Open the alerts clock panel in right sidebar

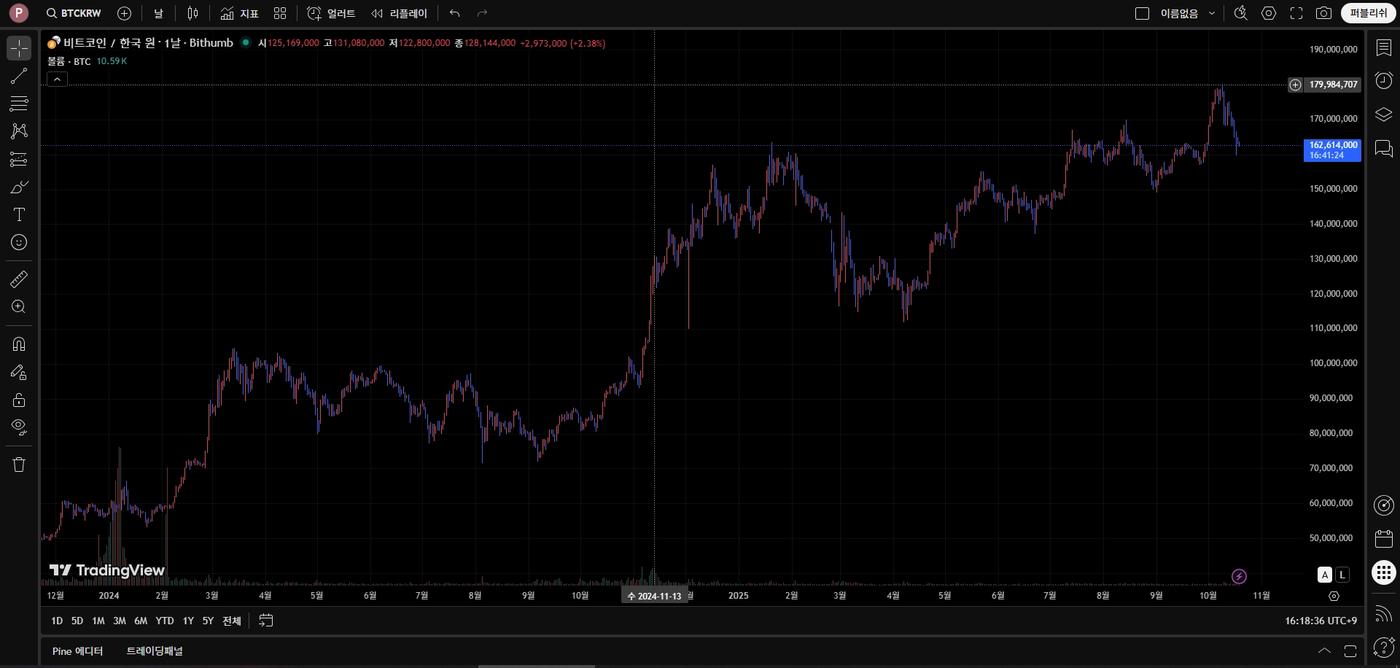click(1383, 80)
